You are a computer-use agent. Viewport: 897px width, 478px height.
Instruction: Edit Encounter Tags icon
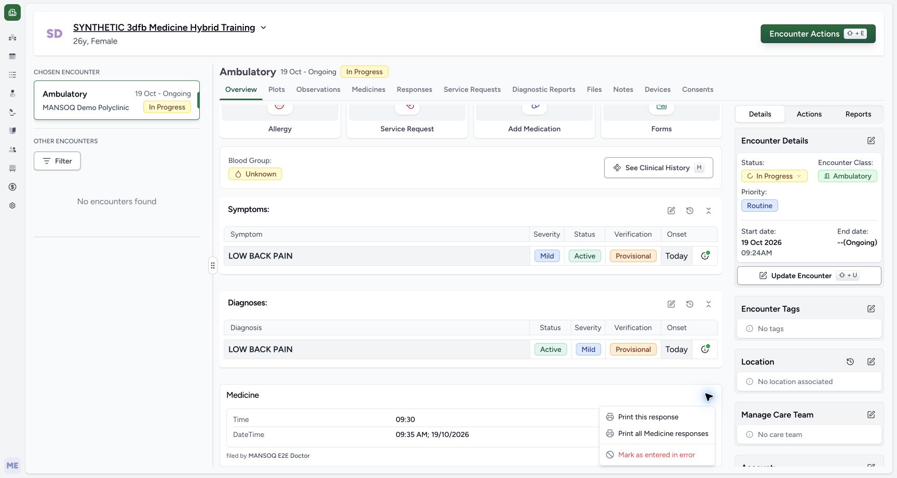coord(871,309)
